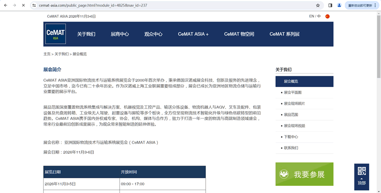Screen dimensions: 381x193
Task: Switch language via EN link
Action: 311,16
